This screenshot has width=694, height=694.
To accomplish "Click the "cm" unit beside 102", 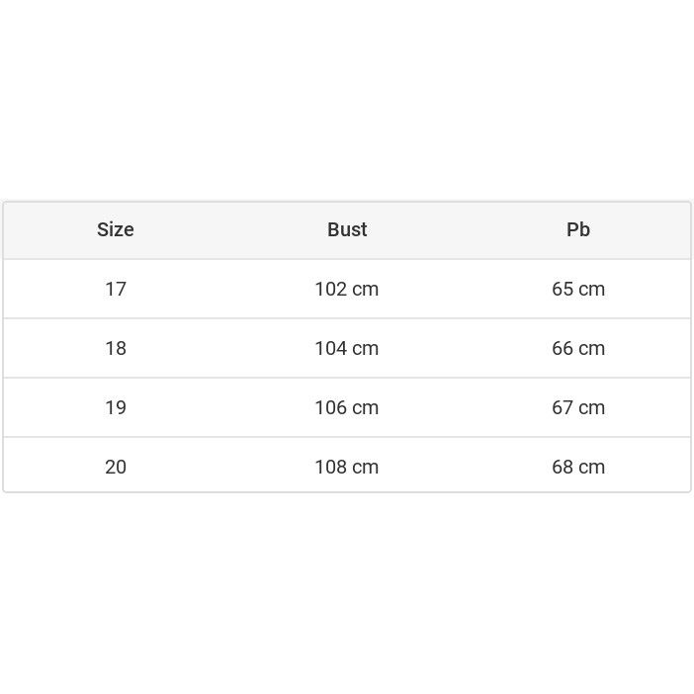I will [x=366, y=290].
